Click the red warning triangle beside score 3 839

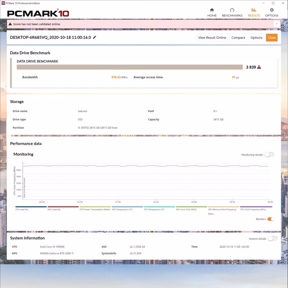pyautogui.click(x=259, y=67)
